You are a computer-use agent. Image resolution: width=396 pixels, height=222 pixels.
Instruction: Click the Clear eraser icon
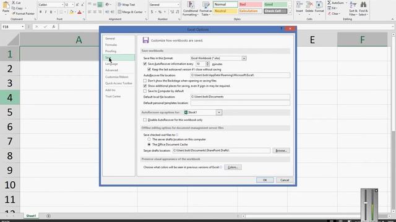pos(329,14)
